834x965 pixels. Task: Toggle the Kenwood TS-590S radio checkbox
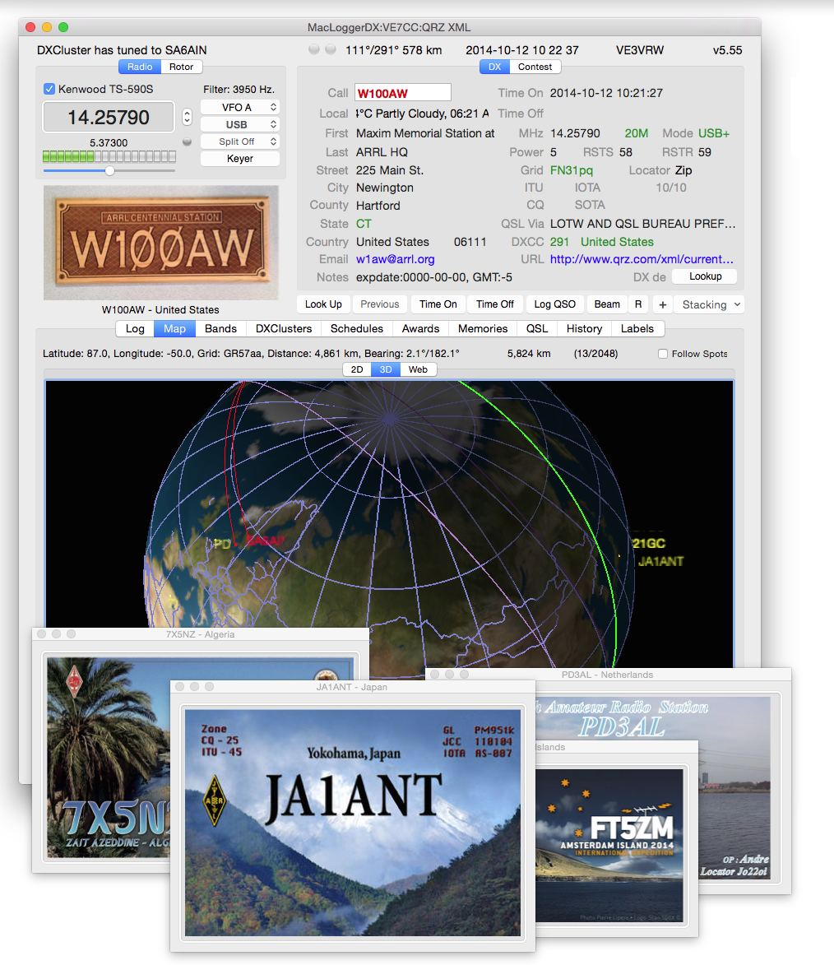click(49, 89)
